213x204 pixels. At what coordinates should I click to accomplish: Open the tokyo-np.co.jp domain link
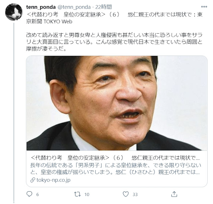54,180
